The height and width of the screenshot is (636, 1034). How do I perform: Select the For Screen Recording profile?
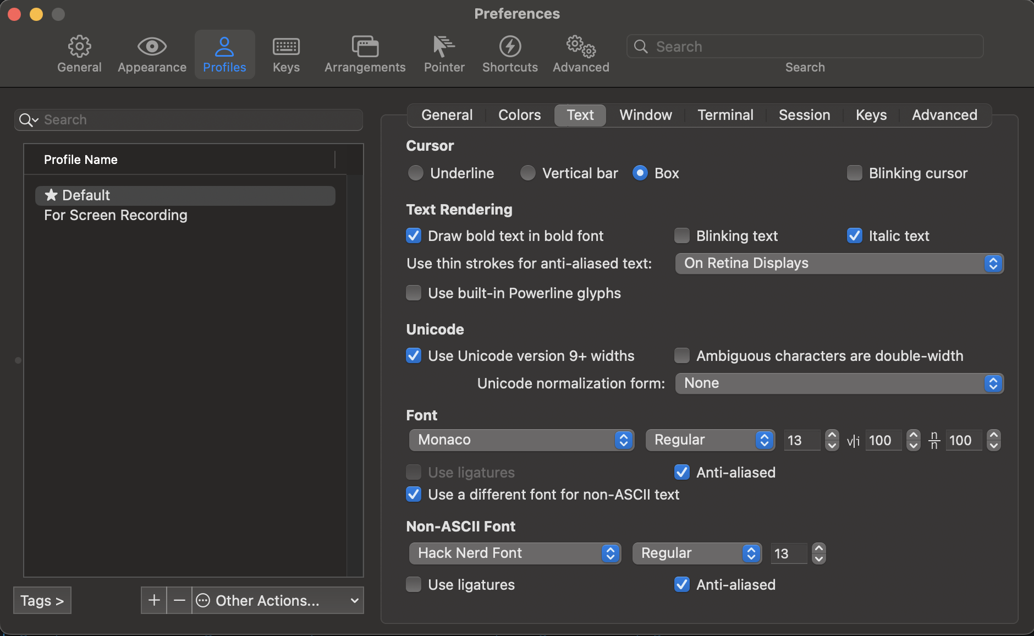pyautogui.click(x=185, y=215)
